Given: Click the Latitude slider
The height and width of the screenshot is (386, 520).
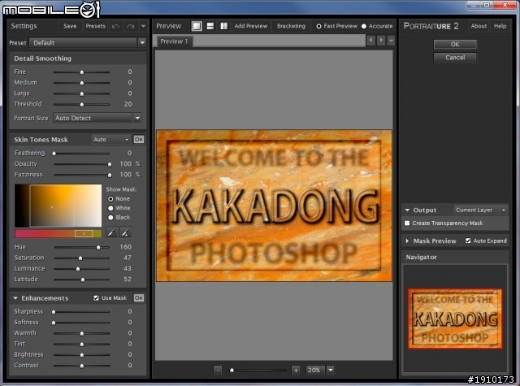Looking at the screenshot, I should tap(81, 280).
